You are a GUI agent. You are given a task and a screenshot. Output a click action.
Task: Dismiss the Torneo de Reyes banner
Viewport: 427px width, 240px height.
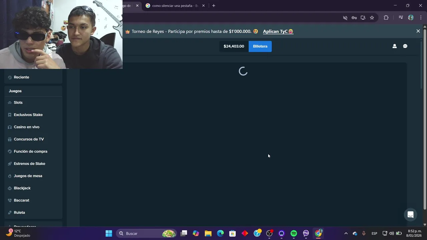(418, 31)
